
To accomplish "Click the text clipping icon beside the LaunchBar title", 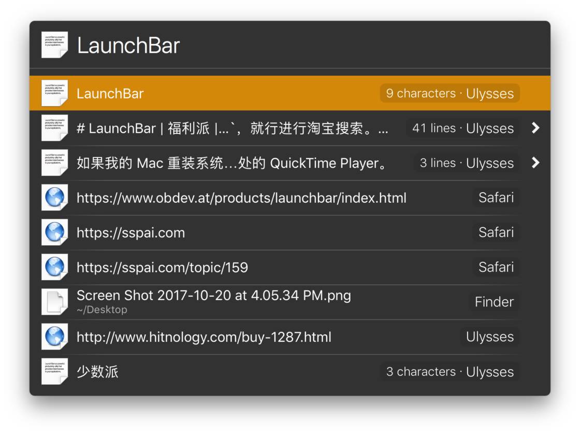I will tap(54, 45).
